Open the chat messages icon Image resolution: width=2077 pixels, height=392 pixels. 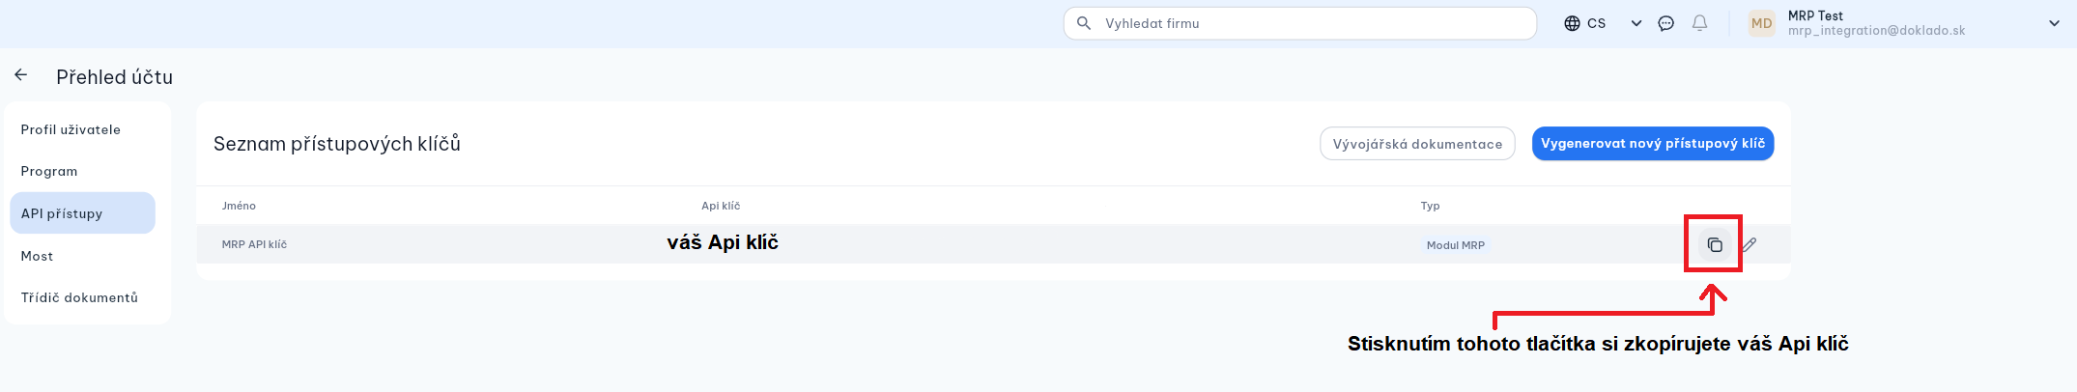1665,23
